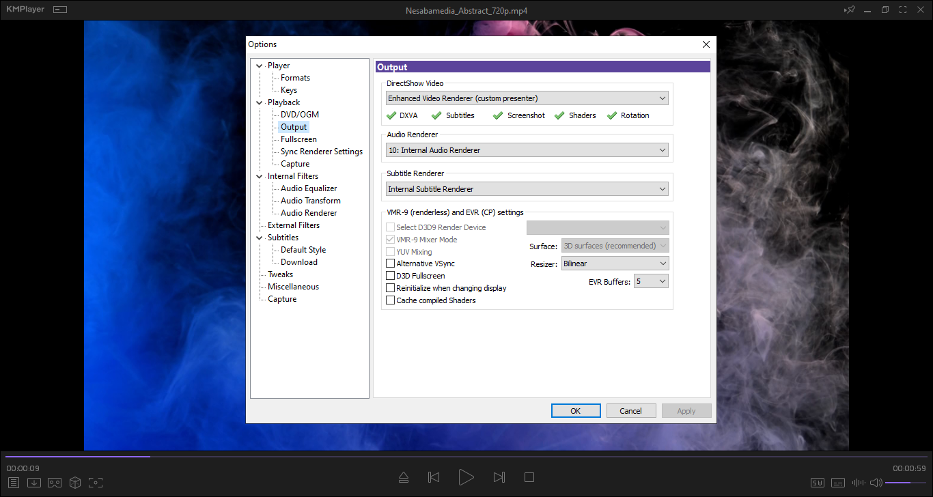
Task: Click the subtitles icon near volume
Action: 838,483
